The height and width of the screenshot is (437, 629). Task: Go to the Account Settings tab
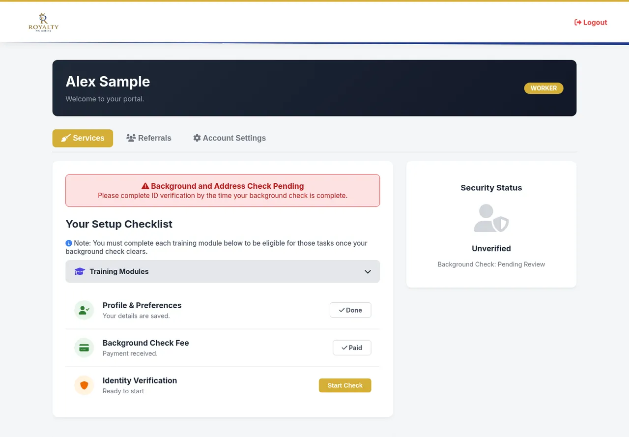click(229, 138)
